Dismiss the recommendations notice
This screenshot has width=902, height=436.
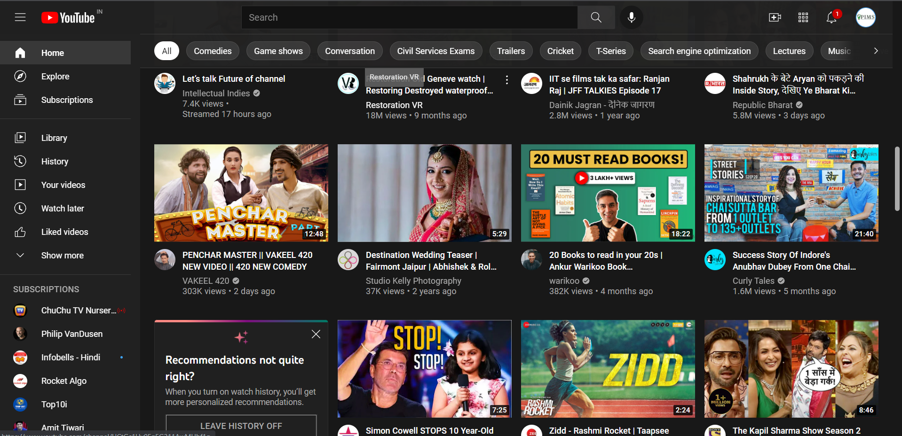coord(316,334)
